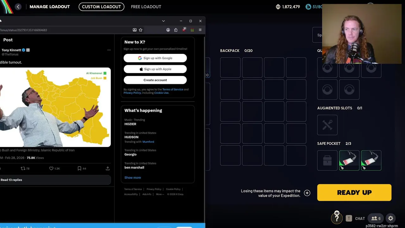Click the Manage Loadout title

pyautogui.click(x=50, y=7)
